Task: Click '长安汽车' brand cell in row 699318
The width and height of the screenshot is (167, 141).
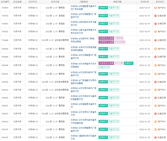Action: pyautogui.click(x=18, y=90)
